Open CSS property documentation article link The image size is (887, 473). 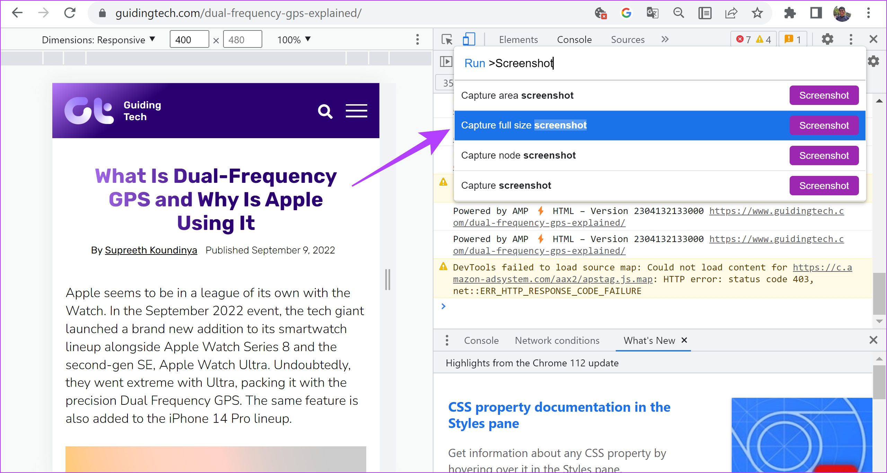559,415
